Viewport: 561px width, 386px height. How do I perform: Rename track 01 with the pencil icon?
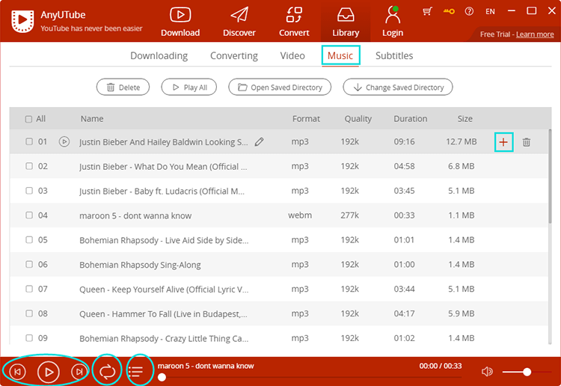pyautogui.click(x=260, y=142)
